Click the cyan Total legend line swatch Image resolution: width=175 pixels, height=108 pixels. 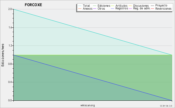[x=80, y=6]
